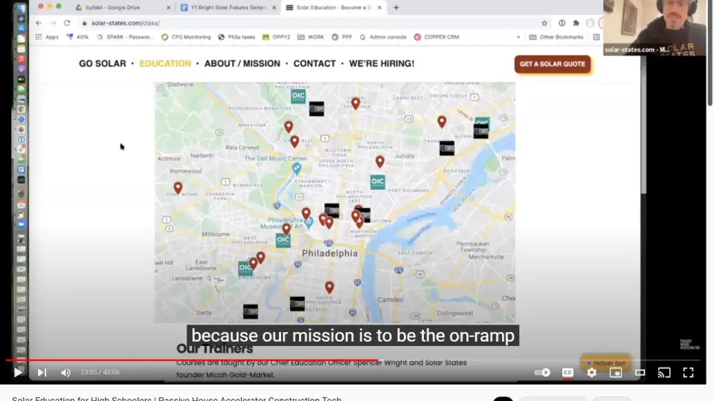The image size is (714, 401).
Task: Open the video settings gear
Action: 591,372
